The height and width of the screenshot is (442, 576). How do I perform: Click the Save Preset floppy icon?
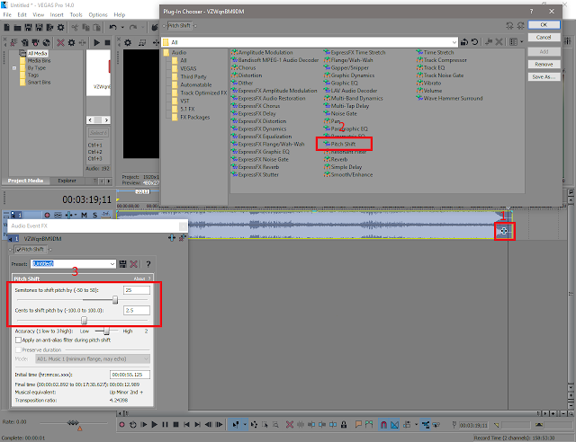[x=122, y=264]
